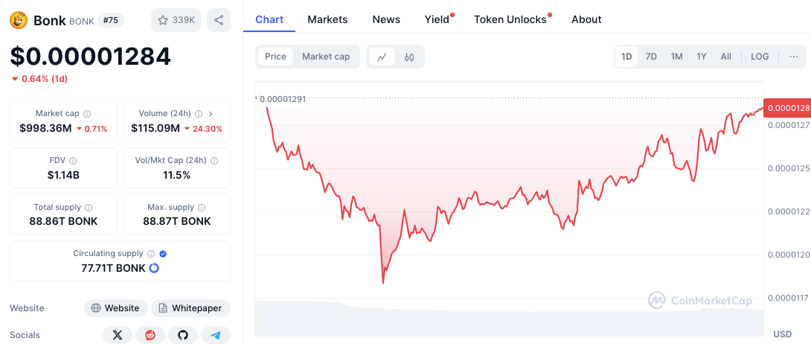Expand Volume (24h) chevron arrow
This screenshot has width=811, height=344.
(x=211, y=114)
